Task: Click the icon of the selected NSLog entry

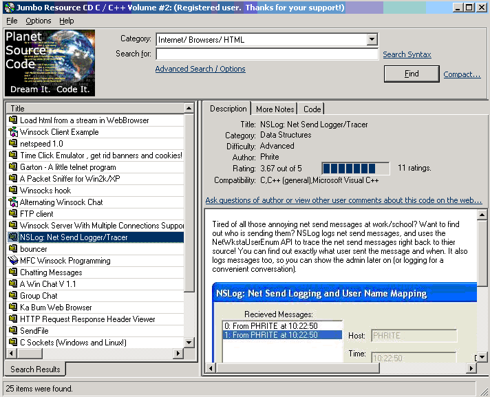Action: (x=13, y=237)
